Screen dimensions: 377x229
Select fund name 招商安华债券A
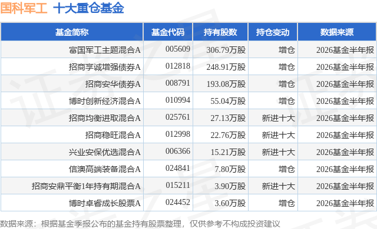click(x=113, y=84)
